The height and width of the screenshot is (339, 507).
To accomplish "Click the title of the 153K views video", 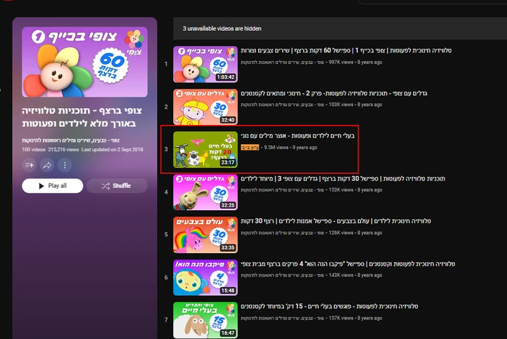I will [342, 179].
